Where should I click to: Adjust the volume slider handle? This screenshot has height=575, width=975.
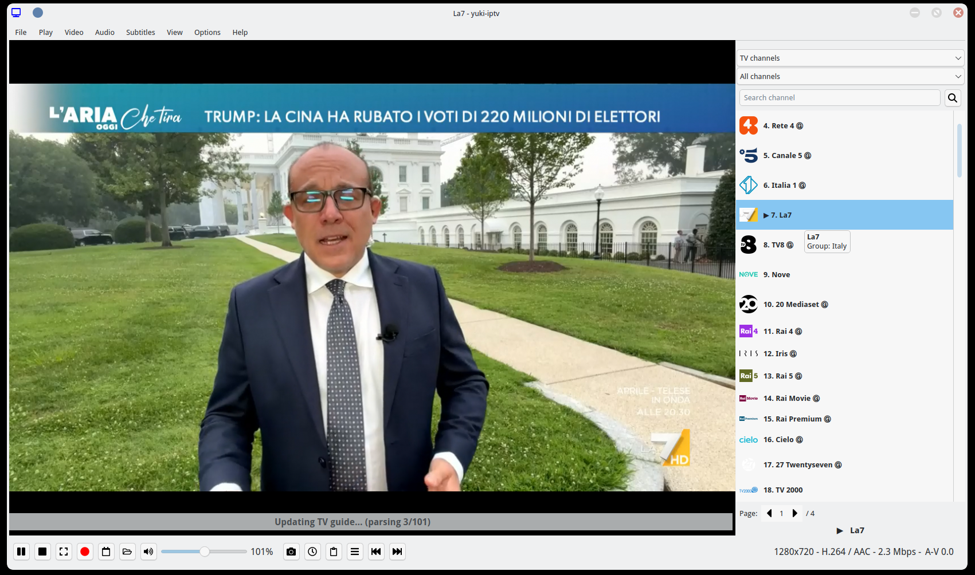click(205, 552)
